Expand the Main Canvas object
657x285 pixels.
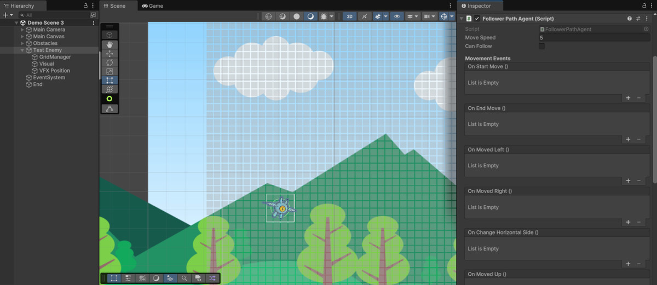tap(22, 37)
